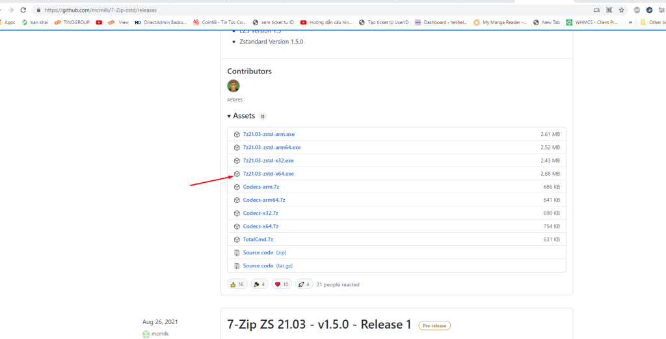Click package icon beside Codecs-arm.7z
Image resolution: width=666 pixels, height=339 pixels.
point(237,187)
